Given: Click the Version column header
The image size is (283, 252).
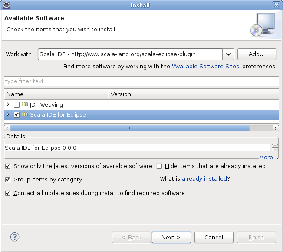Looking at the screenshot, I should coord(193,94).
